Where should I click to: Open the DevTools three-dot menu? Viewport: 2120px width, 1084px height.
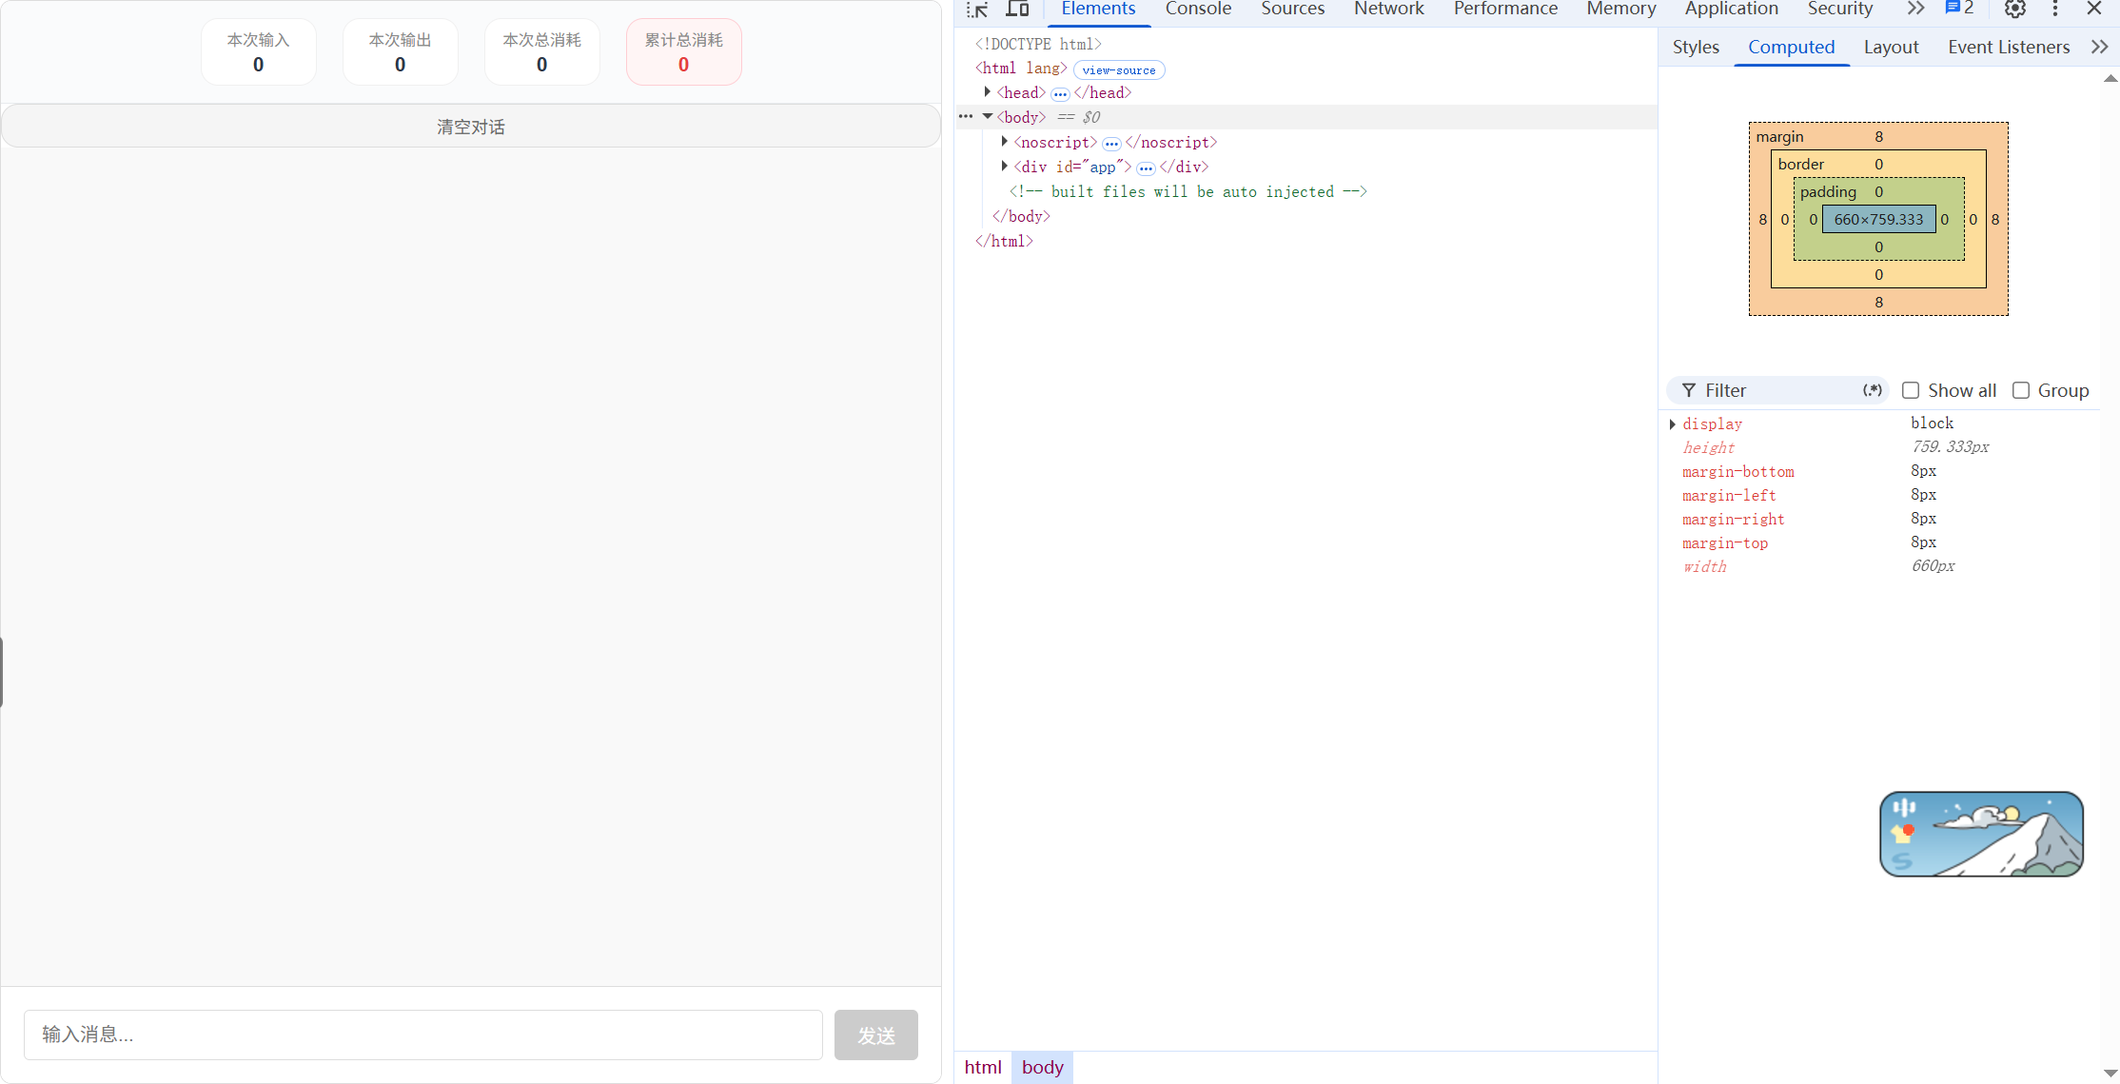[2055, 10]
